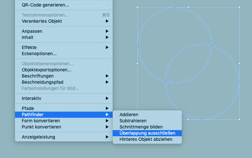Choose Hinteres Objekt abziehen option
This screenshot has width=252, height=158.
pos(147,140)
